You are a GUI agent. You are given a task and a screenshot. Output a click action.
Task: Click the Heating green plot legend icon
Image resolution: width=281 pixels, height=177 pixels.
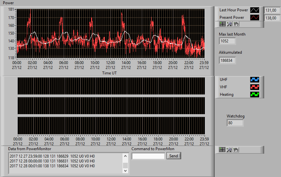coord(255,94)
